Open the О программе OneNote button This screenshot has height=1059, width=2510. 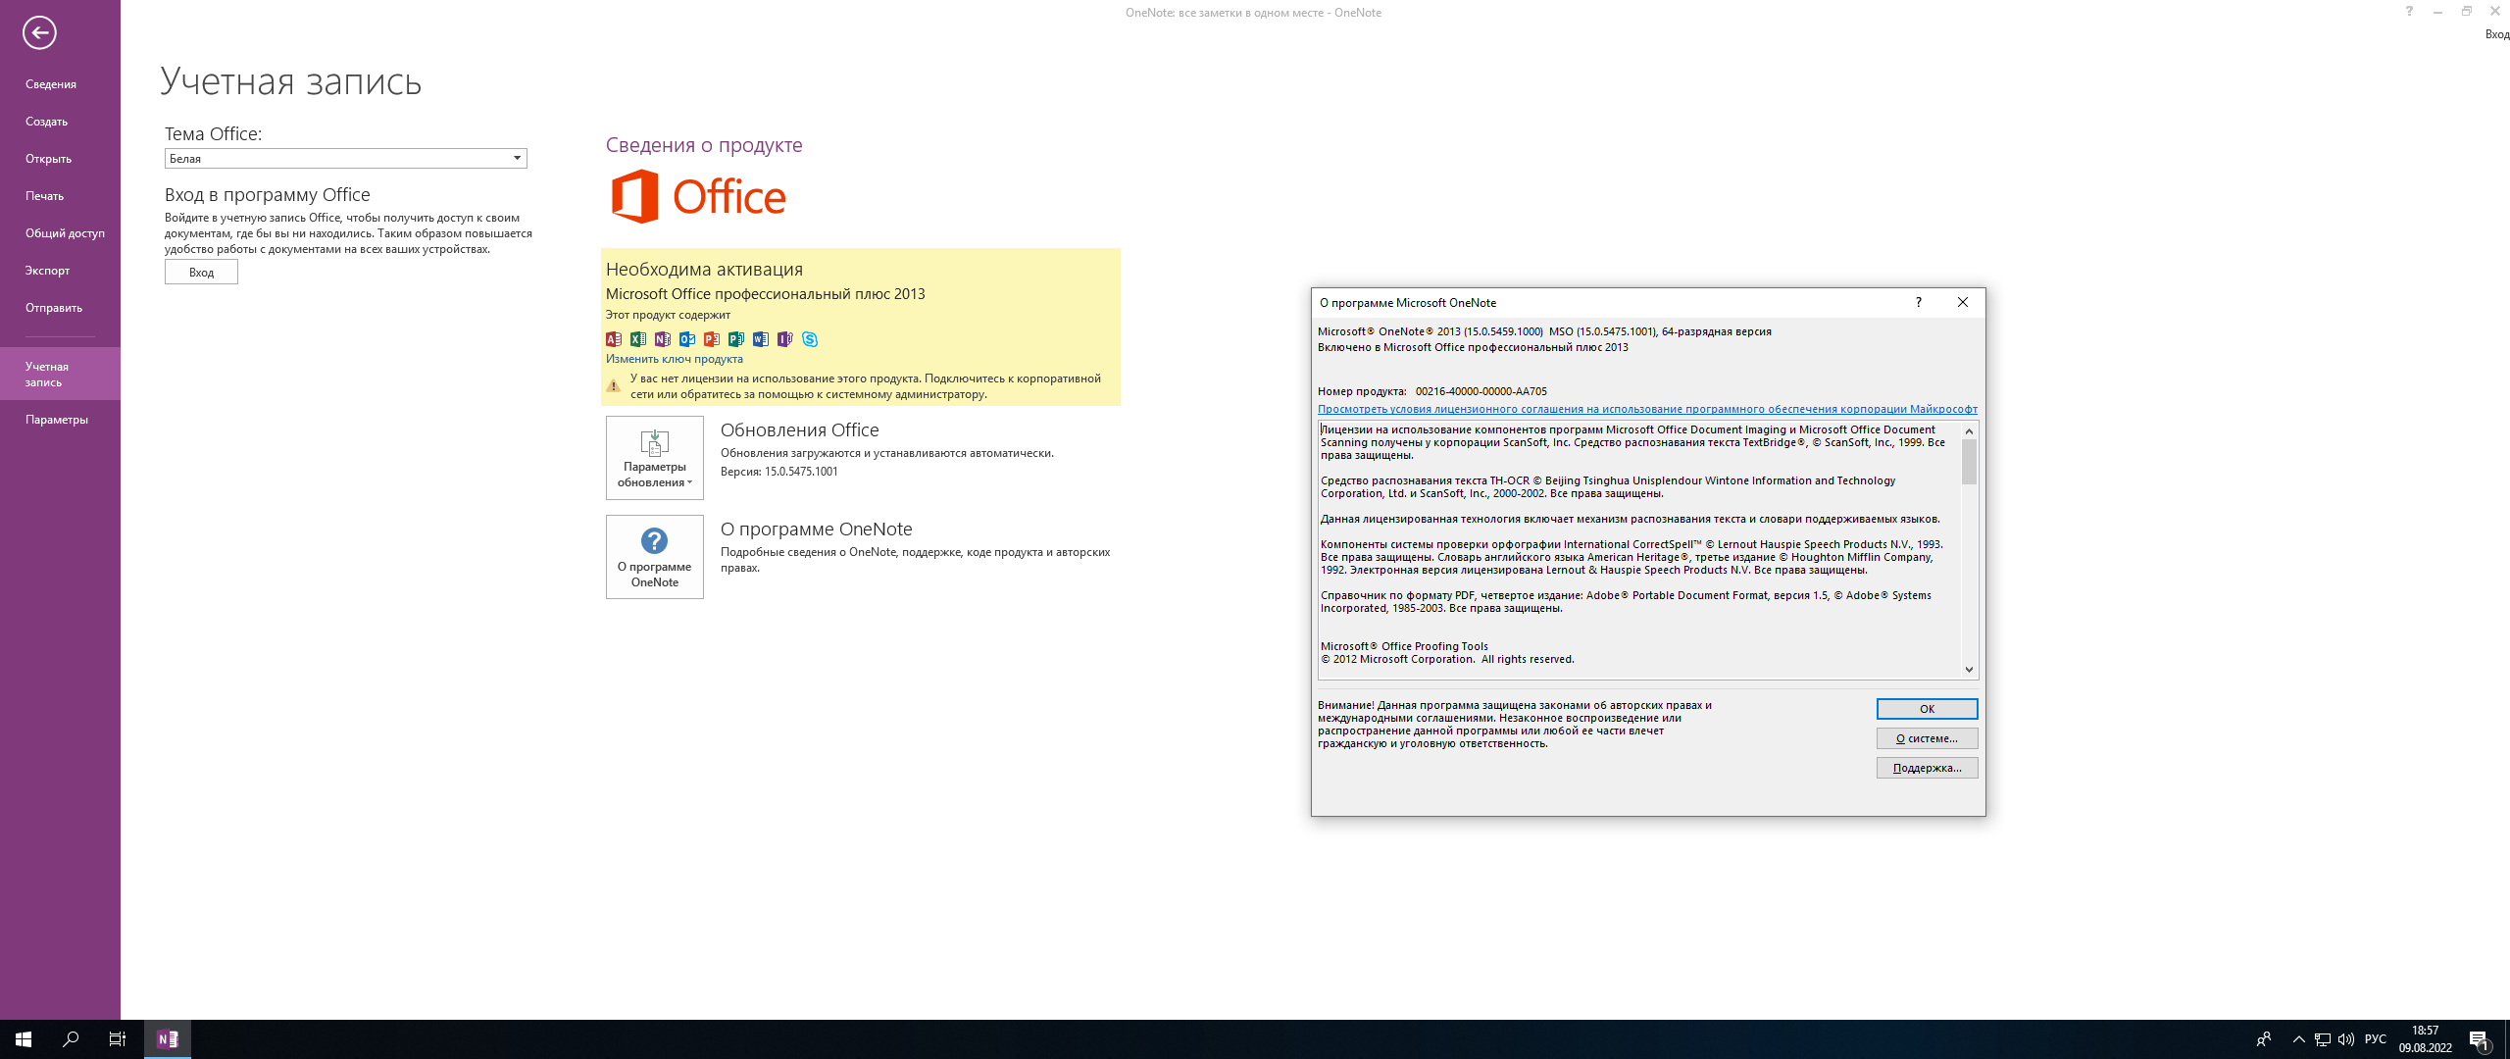(655, 557)
